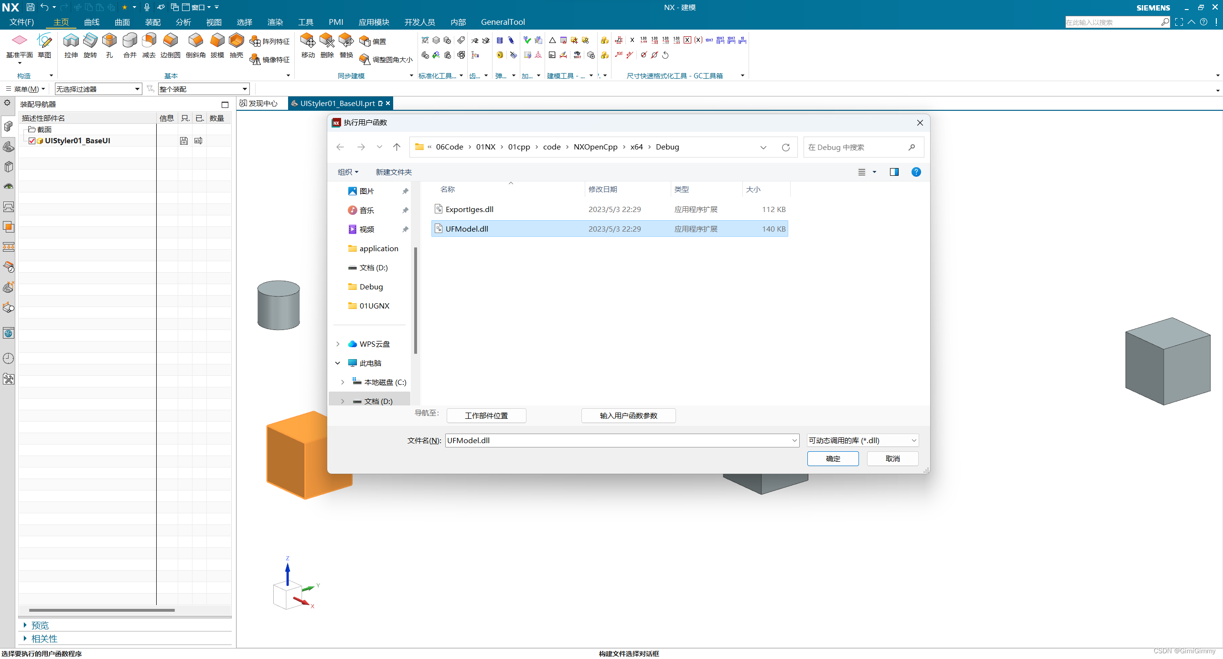Viewport: 1223px width, 659px height.
Task: Toggle the UIStyler01_BaseUI checkbox
Action: point(32,141)
